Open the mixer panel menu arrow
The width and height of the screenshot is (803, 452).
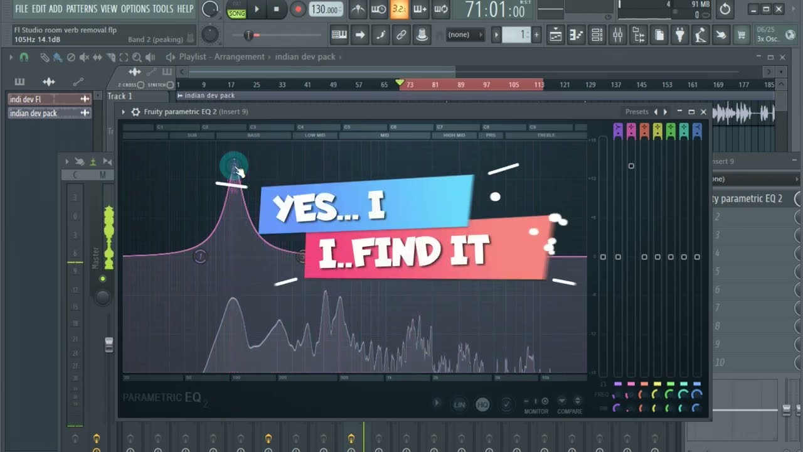(x=67, y=161)
